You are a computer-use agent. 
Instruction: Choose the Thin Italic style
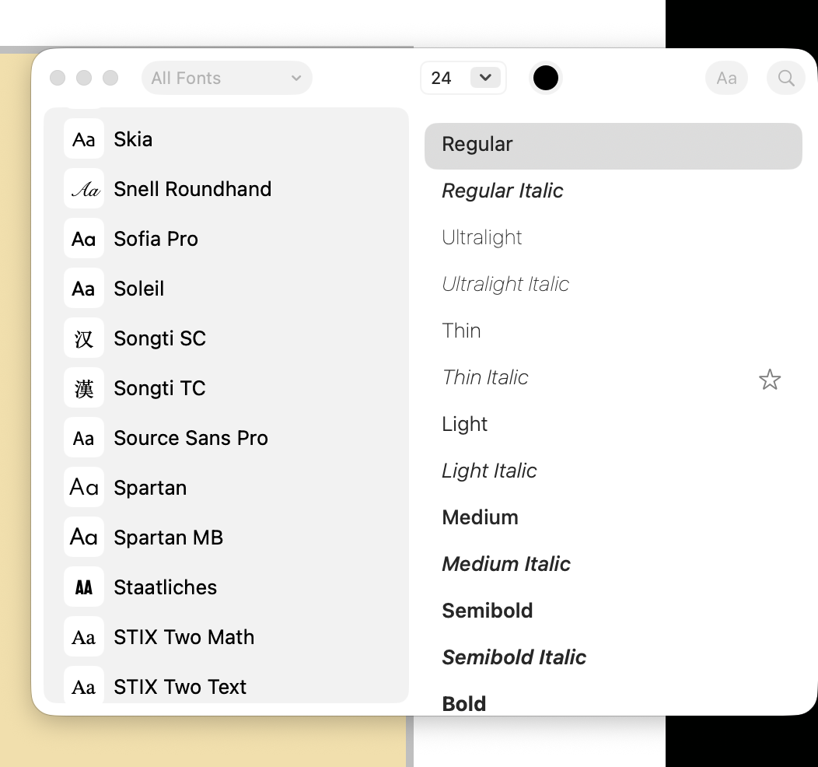pyautogui.click(x=613, y=378)
